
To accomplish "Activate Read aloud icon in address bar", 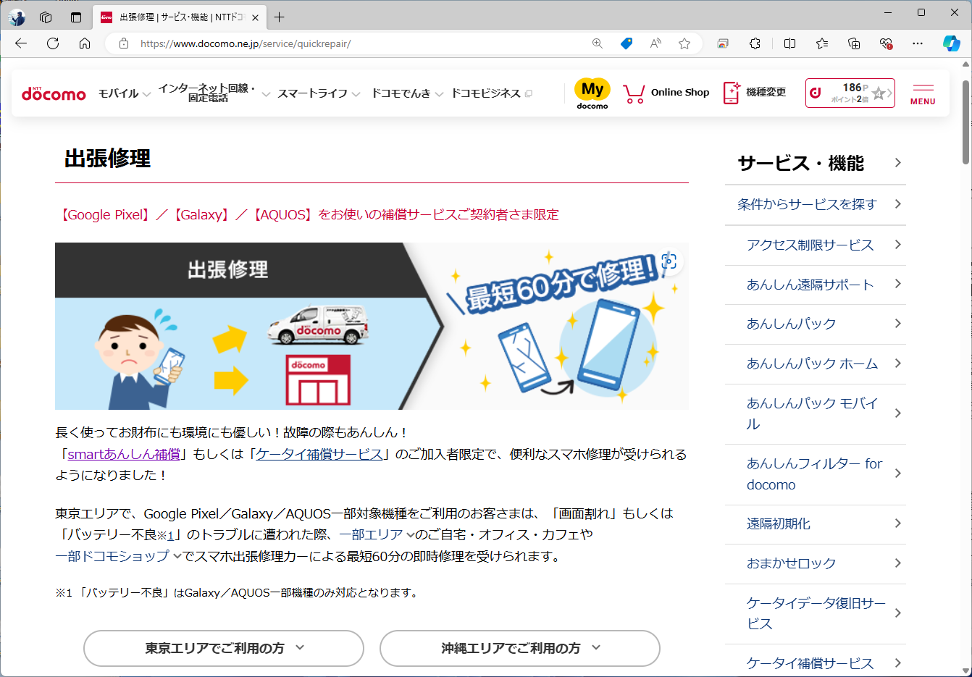I will [655, 43].
